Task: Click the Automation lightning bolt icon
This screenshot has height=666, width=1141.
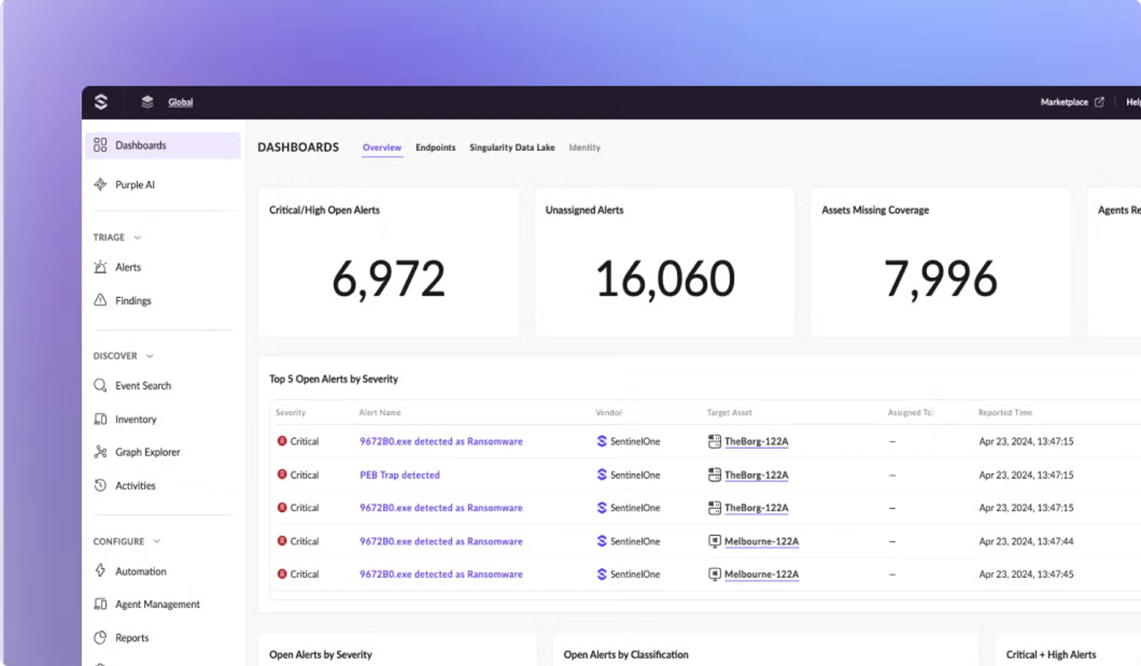Action: tap(100, 571)
